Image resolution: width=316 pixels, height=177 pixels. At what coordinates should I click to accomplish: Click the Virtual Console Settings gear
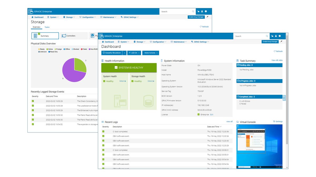274,121
